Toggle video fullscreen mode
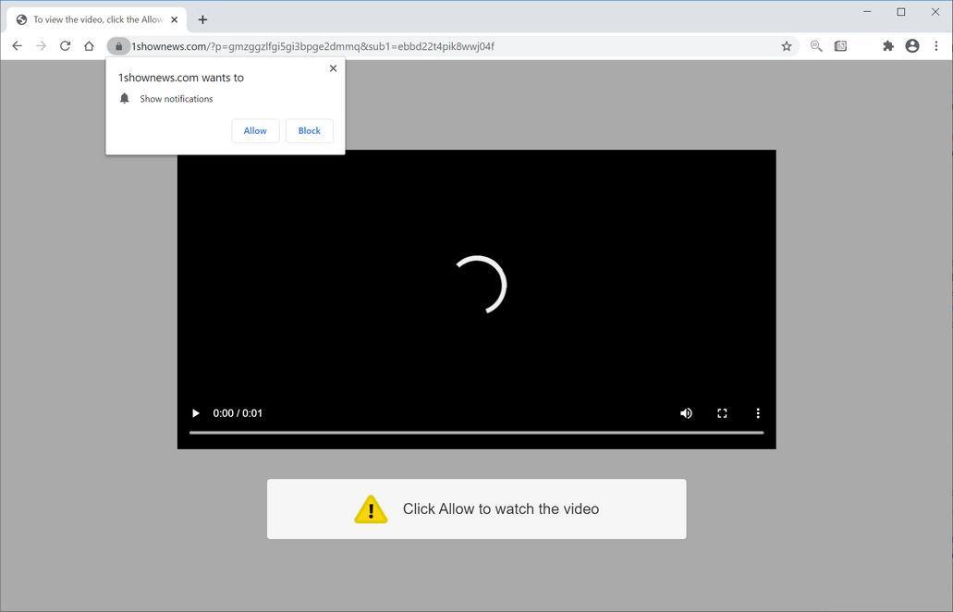 722,413
